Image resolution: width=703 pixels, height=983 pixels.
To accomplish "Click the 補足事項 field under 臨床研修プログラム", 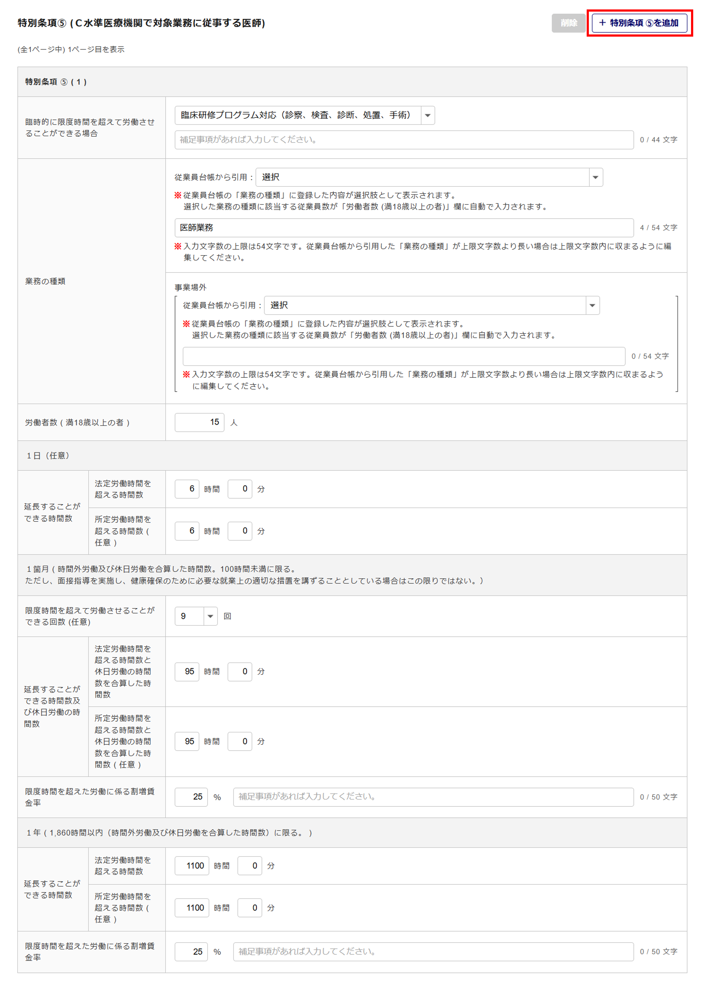I will (403, 140).
